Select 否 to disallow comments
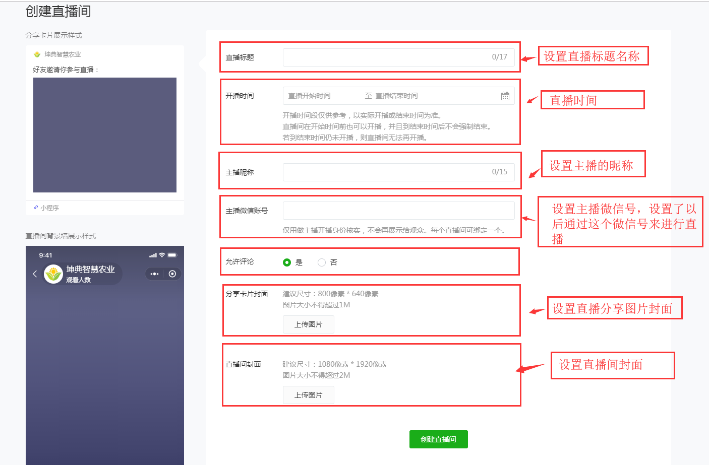This screenshot has height=465, width=709. point(322,262)
